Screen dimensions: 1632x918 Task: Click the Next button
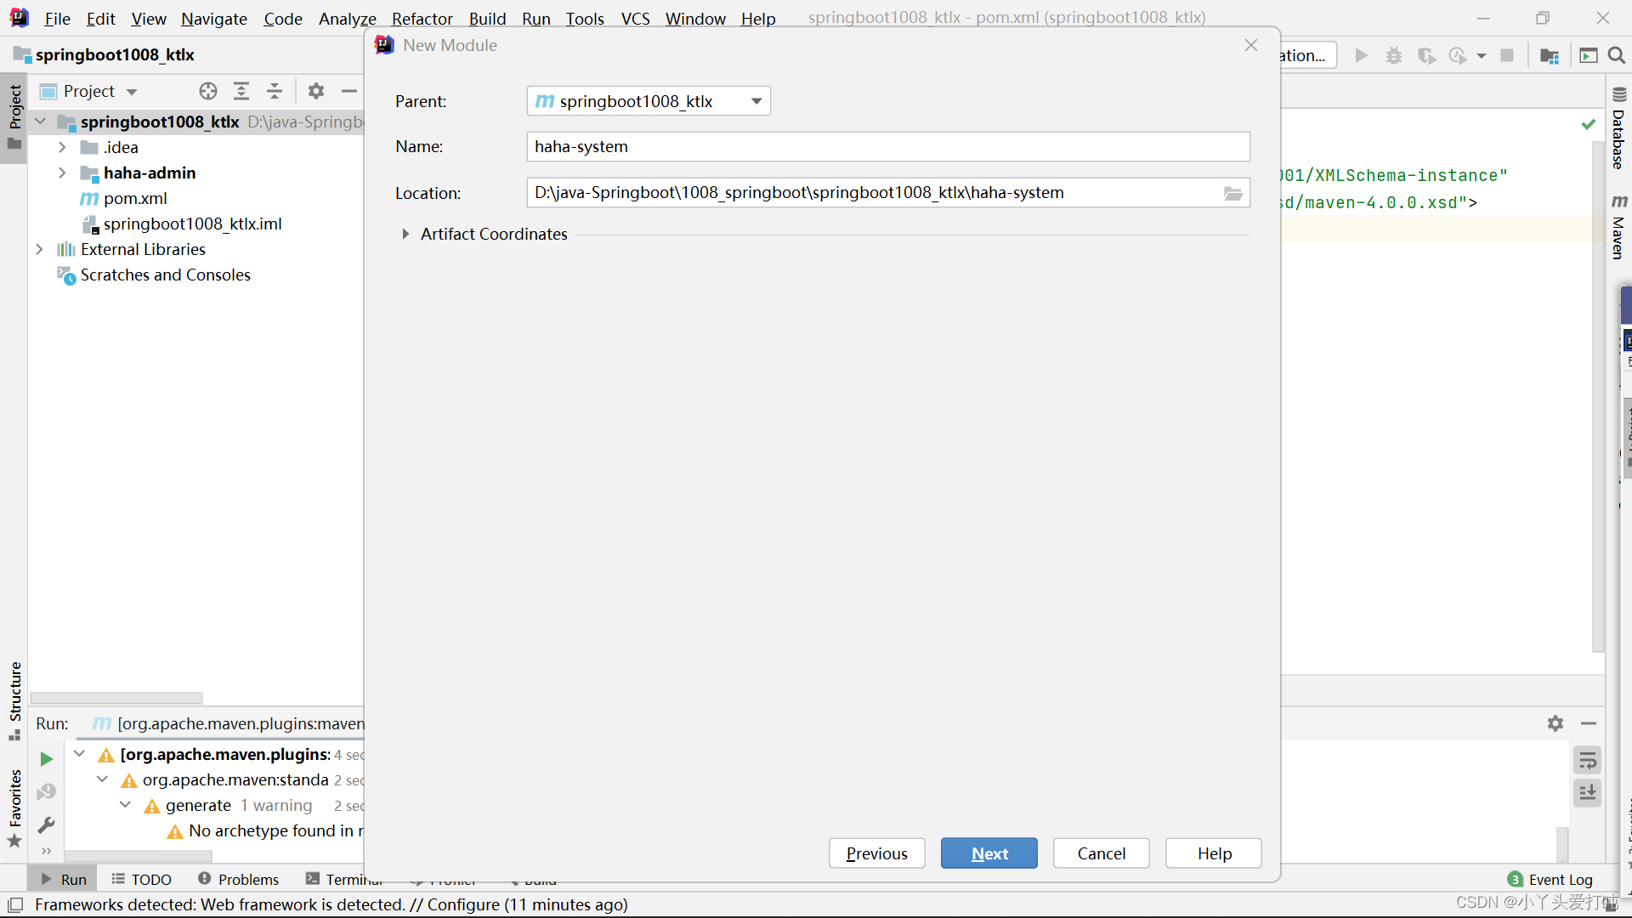coord(989,853)
